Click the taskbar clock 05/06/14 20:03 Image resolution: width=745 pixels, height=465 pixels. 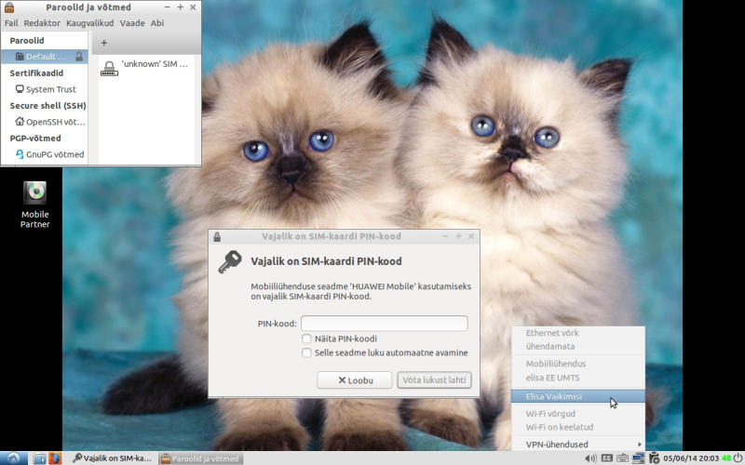click(x=690, y=458)
